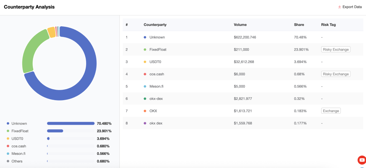Click the Meson.fi light-blue dot in table
366x168 pixels.
[x=145, y=86]
